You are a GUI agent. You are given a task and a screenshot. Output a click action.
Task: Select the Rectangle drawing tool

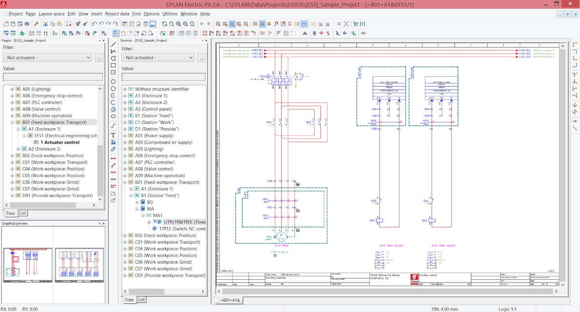(114, 65)
